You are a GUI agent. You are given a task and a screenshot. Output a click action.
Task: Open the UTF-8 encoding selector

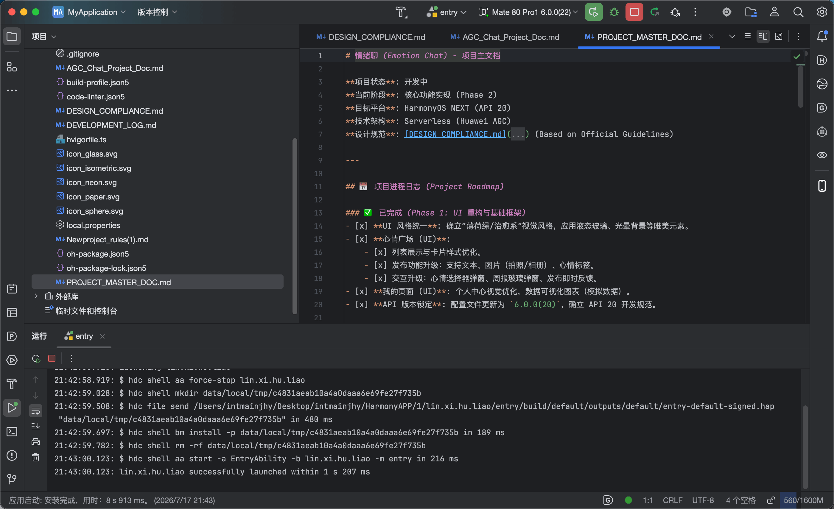click(x=703, y=500)
